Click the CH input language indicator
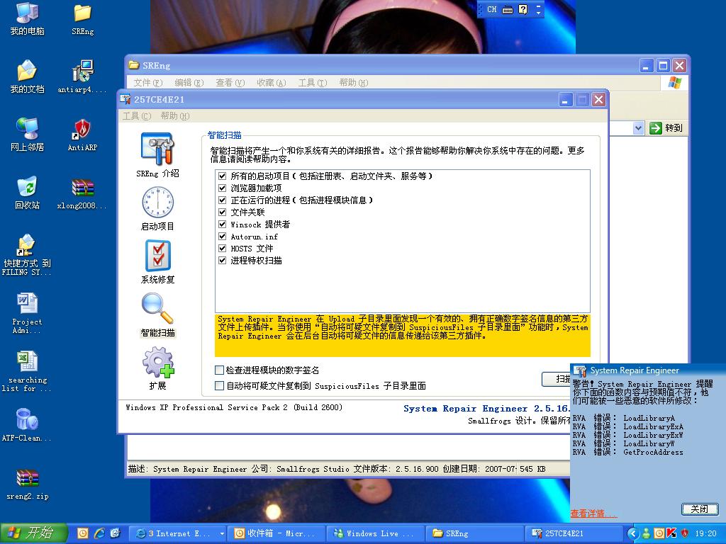 tap(491, 9)
